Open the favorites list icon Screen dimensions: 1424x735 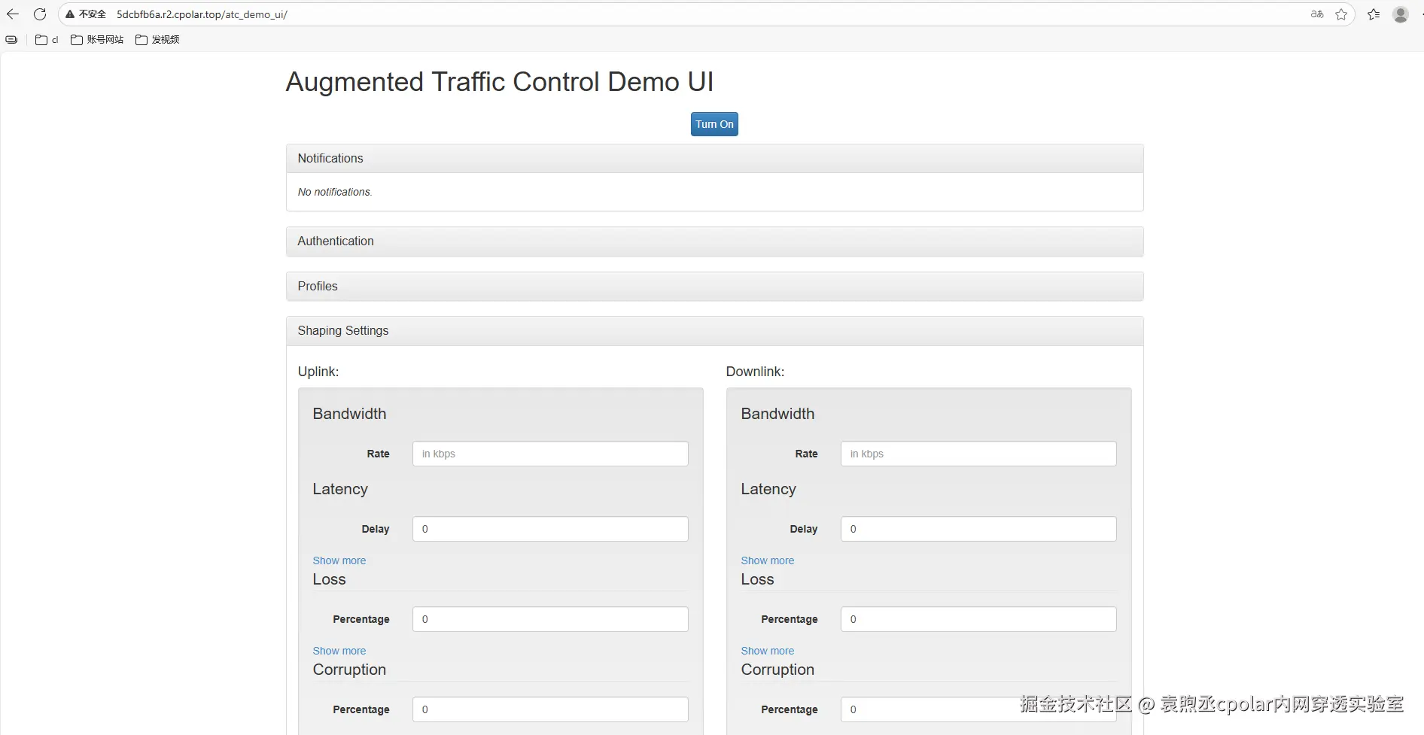click(x=1374, y=14)
